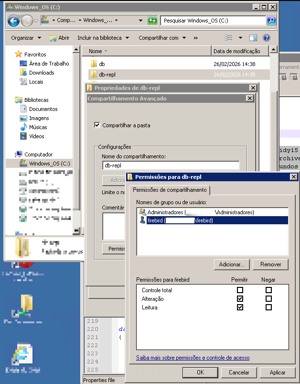The image size is (300, 384).
Task: Click the search magnifier icon
Action: pyautogui.click(x=271, y=21)
